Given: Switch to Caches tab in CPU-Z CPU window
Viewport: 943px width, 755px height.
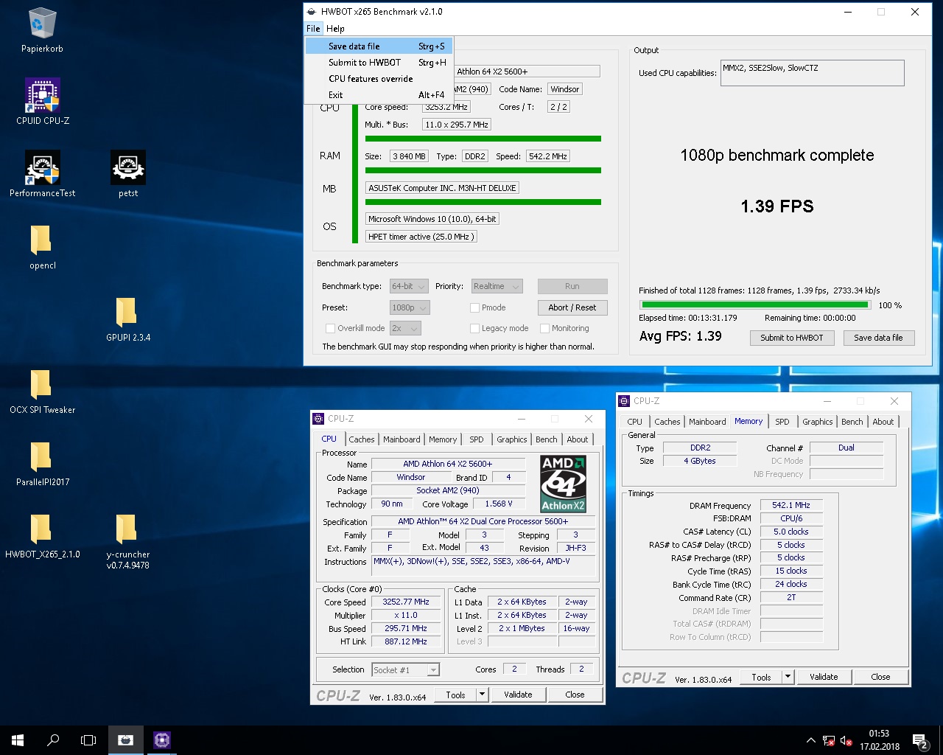Looking at the screenshot, I should pos(361,439).
